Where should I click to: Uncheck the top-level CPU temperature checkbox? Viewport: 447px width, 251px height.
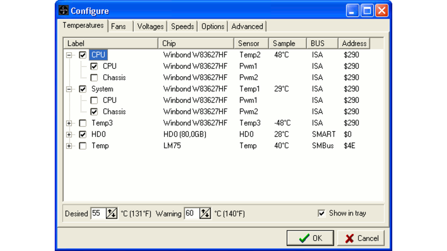[83, 55]
